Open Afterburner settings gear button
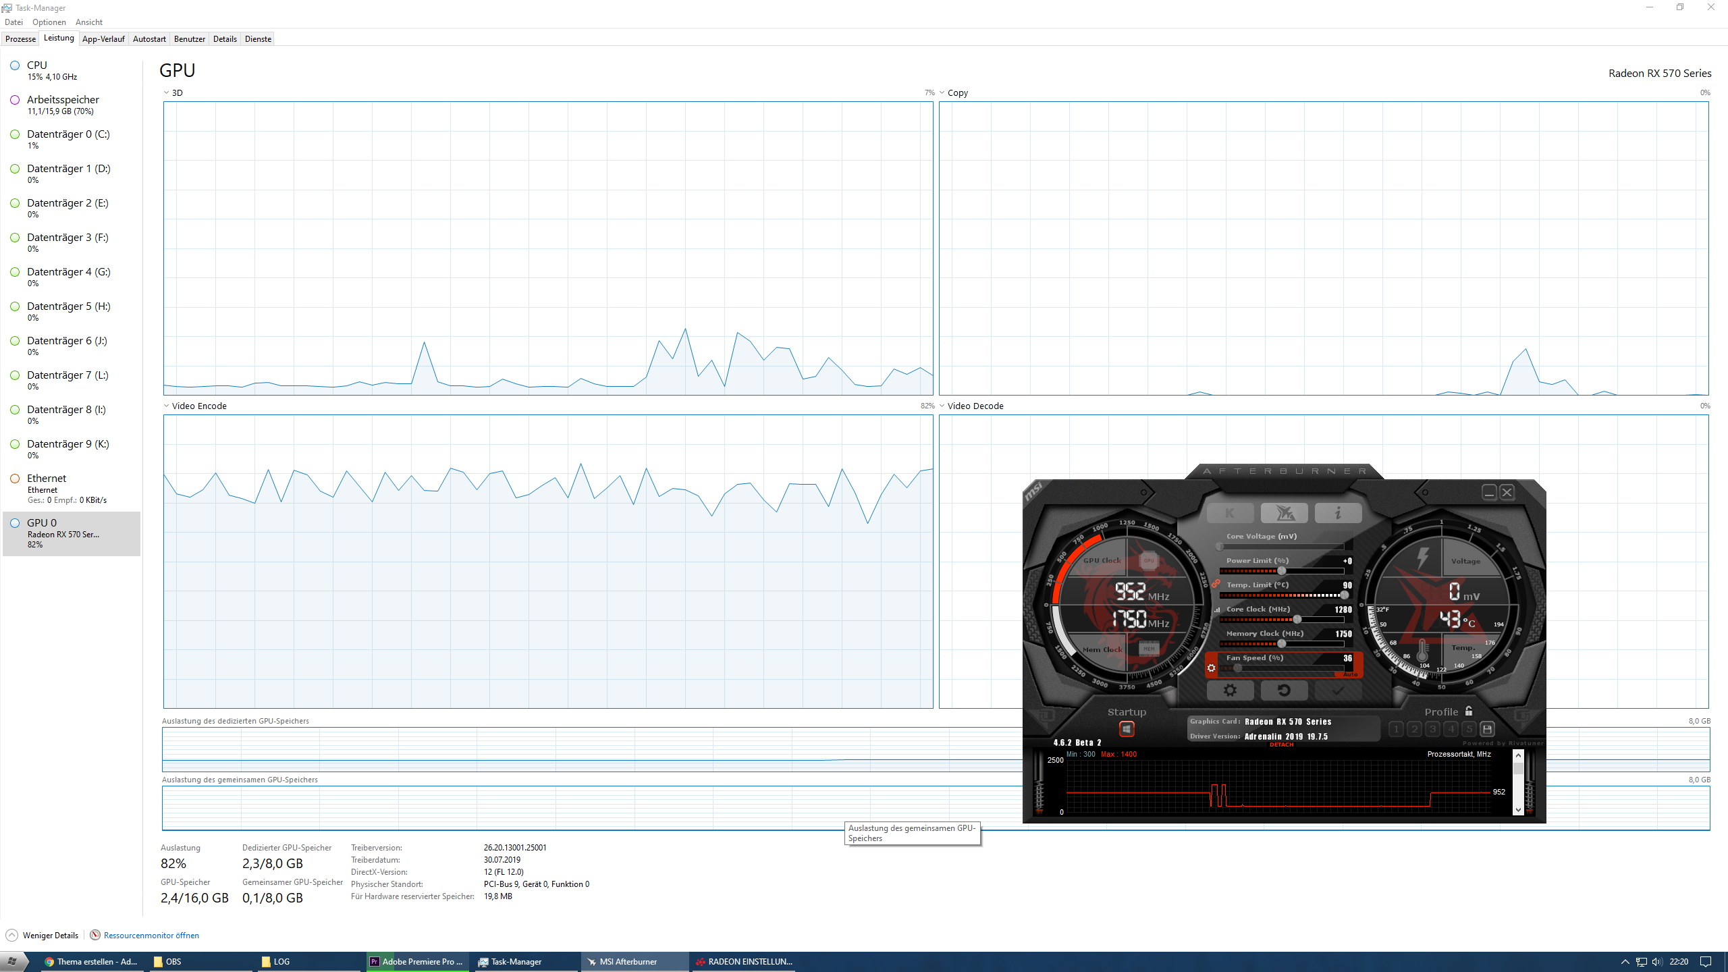1728x972 pixels. click(x=1230, y=690)
